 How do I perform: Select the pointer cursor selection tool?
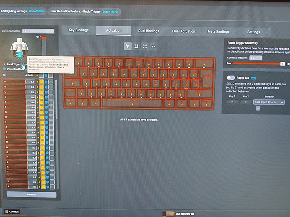(128, 46)
